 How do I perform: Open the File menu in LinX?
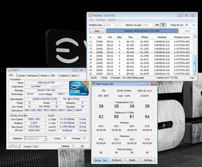91,20
